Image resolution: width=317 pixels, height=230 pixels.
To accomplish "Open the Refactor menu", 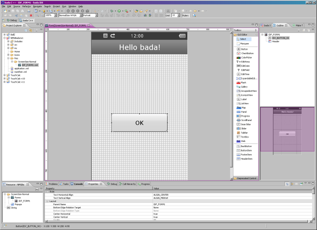I will coord(27,6).
